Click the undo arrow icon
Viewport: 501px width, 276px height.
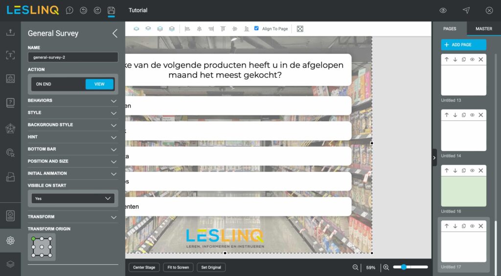click(83, 10)
